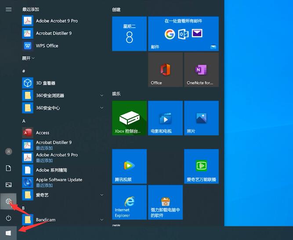Open the OneNote tile
293x240 pixels.
point(202,70)
